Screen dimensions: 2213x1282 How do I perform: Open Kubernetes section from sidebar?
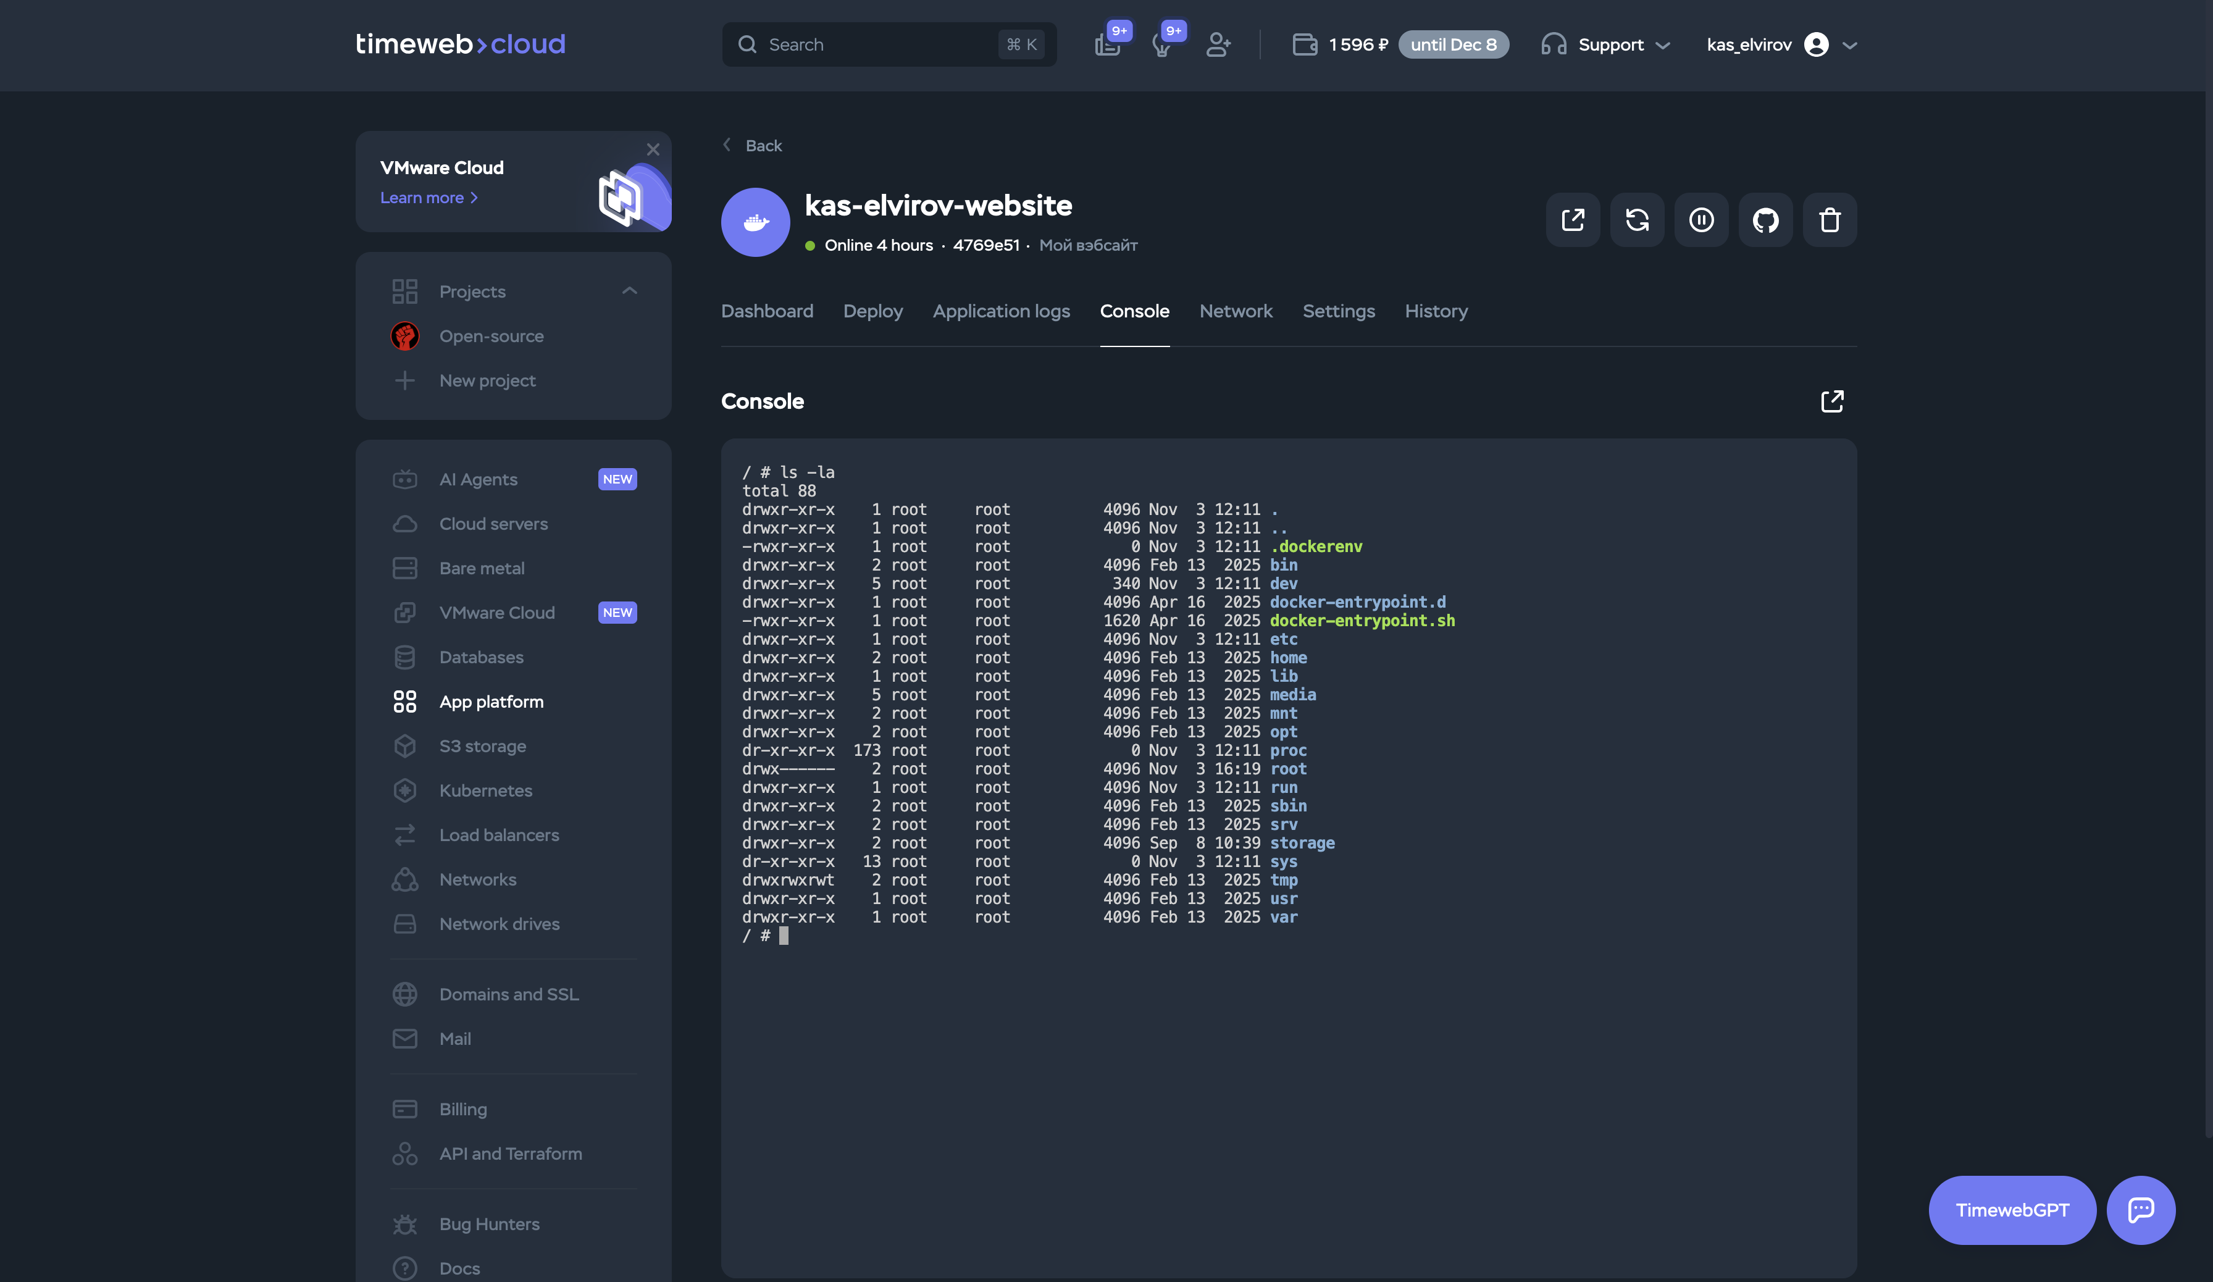[x=485, y=790]
